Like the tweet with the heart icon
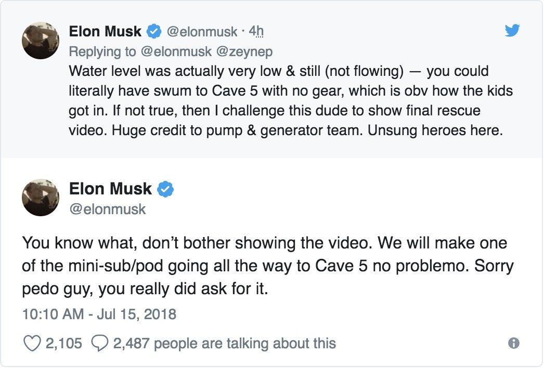 click(32, 343)
